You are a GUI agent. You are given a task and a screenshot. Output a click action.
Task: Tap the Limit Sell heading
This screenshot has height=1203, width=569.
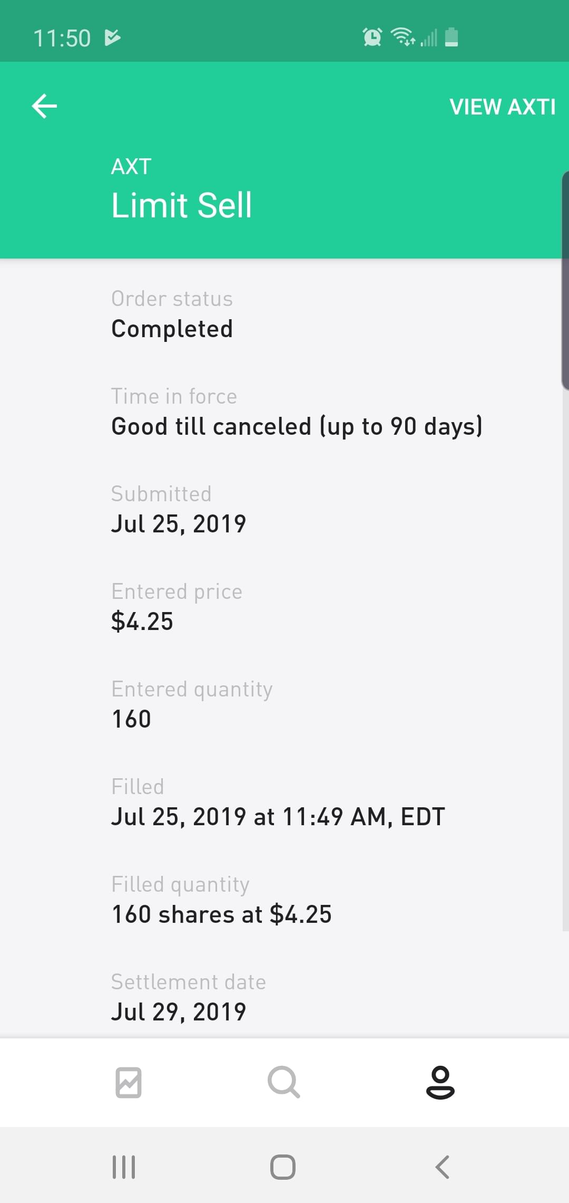(182, 205)
